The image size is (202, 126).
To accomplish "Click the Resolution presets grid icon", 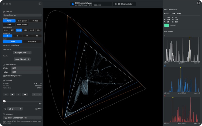I will coord(4,76).
